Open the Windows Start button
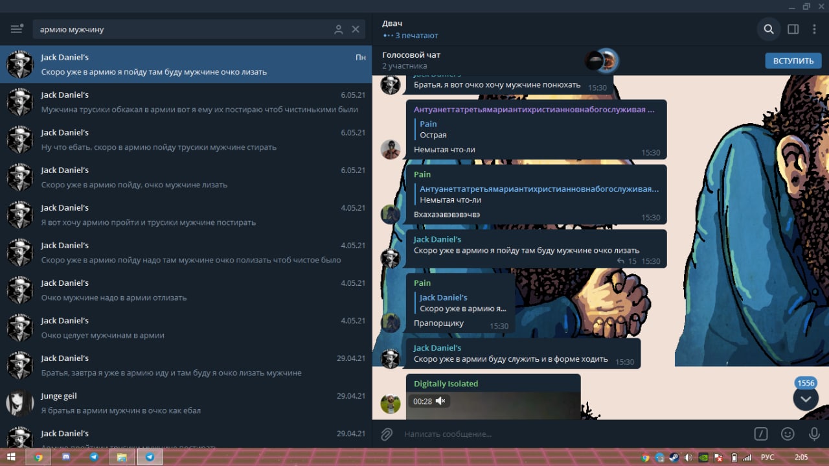The width and height of the screenshot is (829, 466). click(x=11, y=457)
